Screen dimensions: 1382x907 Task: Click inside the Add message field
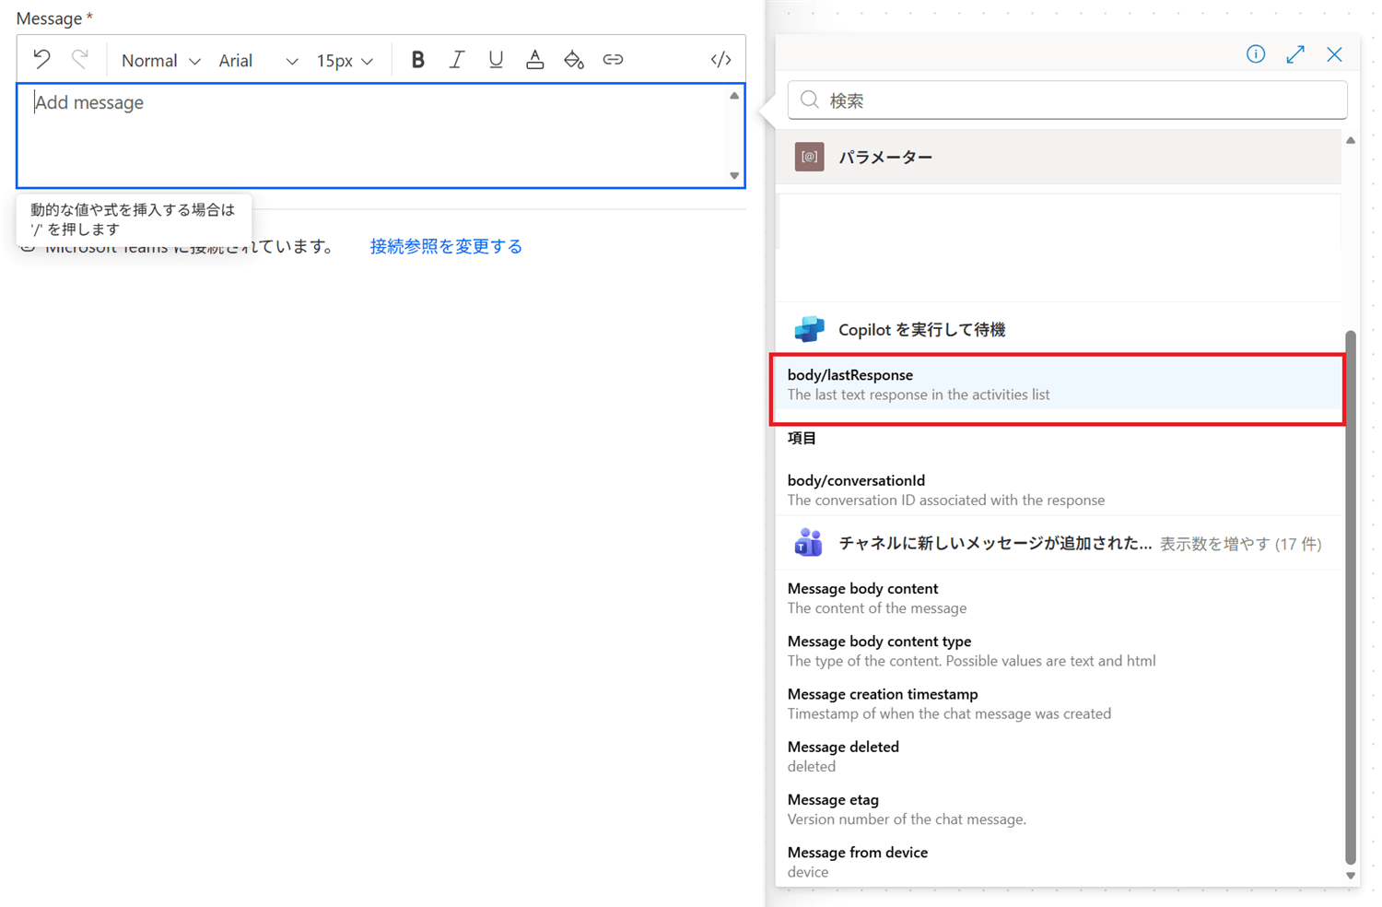click(x=369, y=134)
